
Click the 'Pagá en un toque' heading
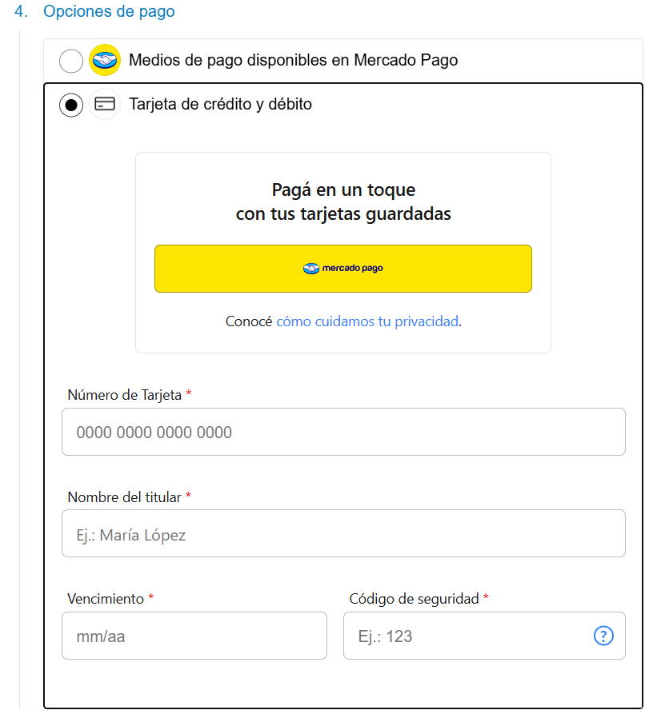click(x=343, y=190)
